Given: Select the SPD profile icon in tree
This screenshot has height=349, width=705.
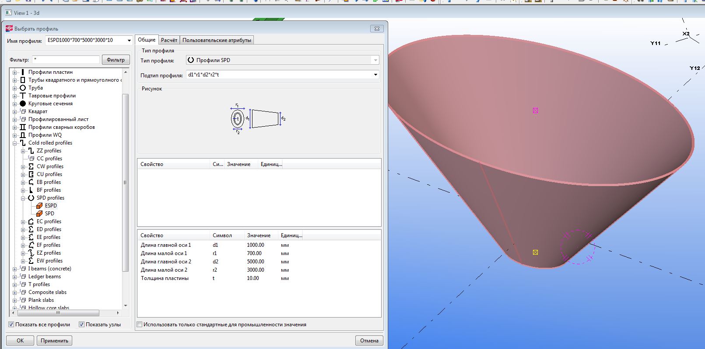Looking at the screenshot, I should (39, 214).
